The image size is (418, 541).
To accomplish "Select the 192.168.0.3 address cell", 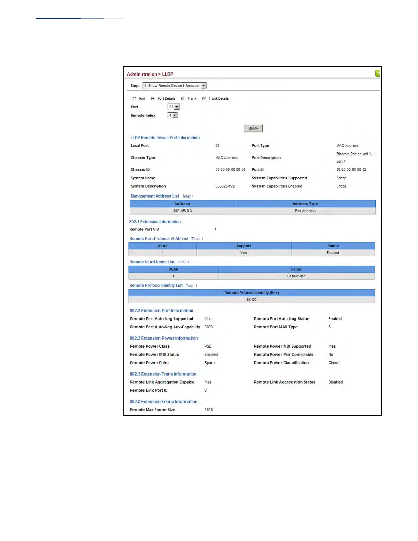I will point(182,211).
